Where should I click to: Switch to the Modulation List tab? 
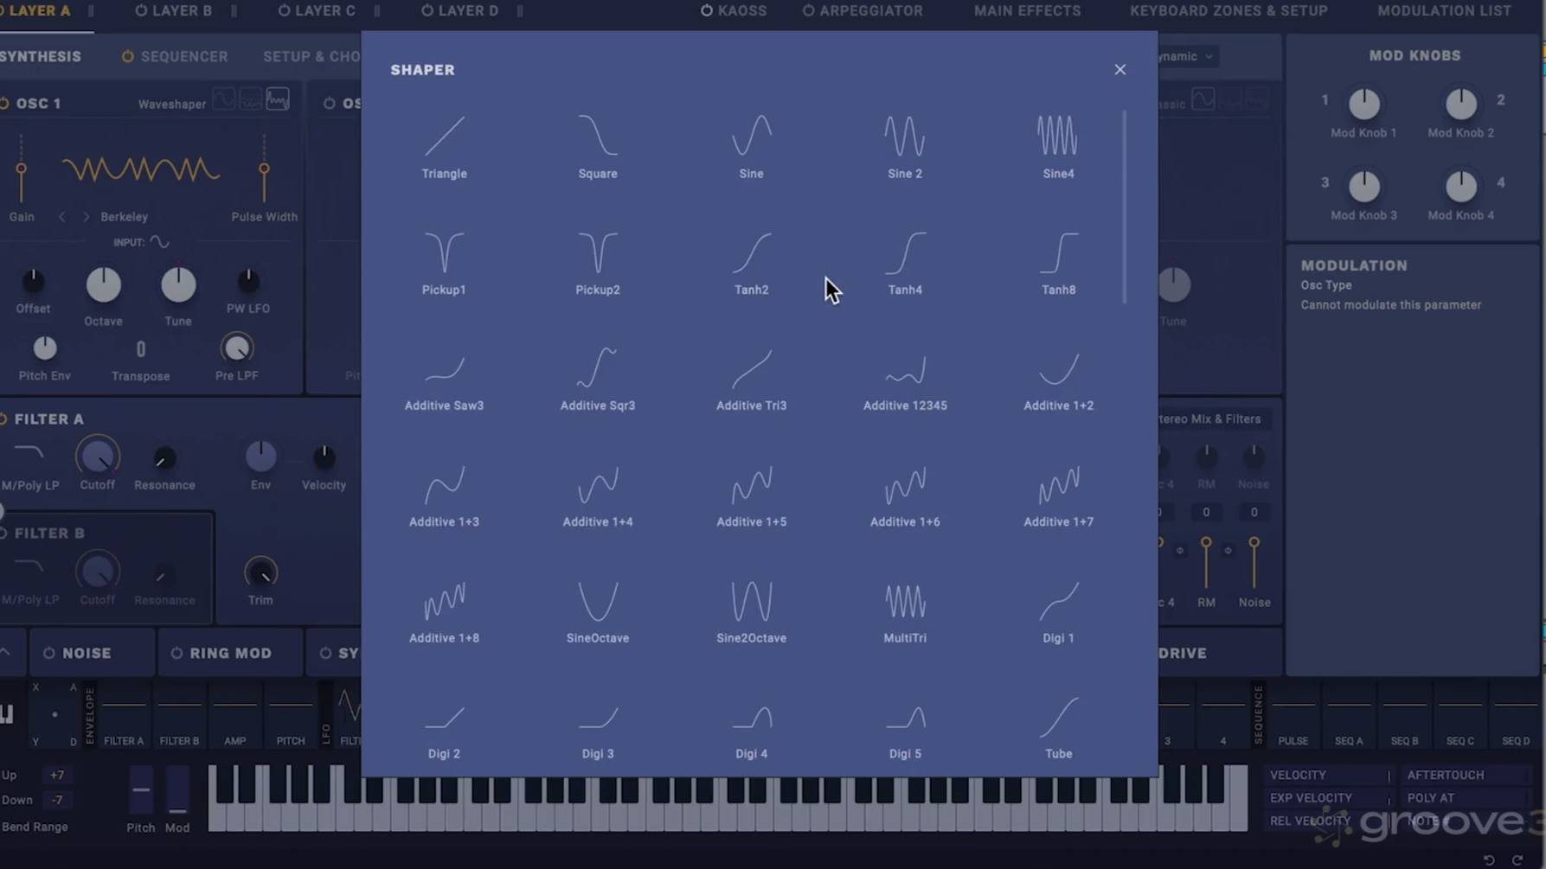click(1444, 10)
